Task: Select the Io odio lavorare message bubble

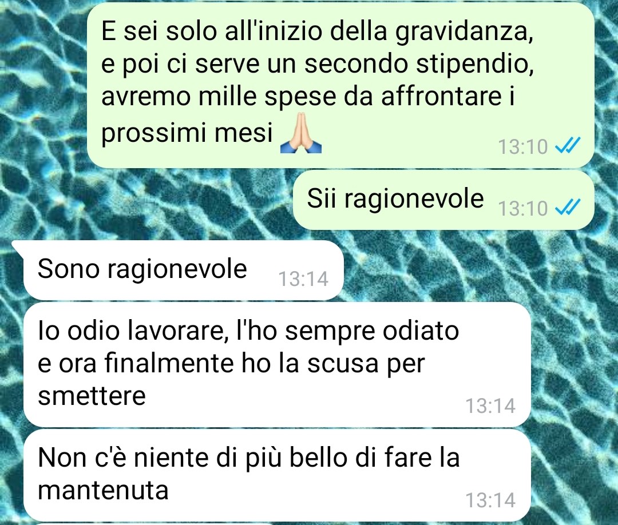Action: [277, 364]
